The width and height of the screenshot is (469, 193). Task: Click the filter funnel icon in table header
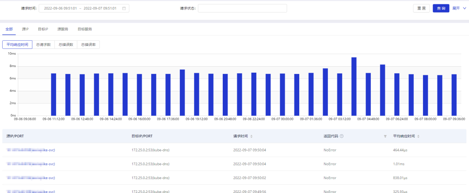pyautogui.click(x=385, y=136)
